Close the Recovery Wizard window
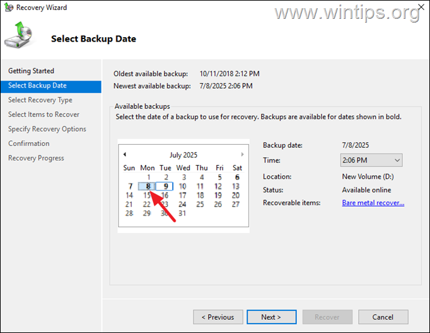This screenshot has height=333, width=430. pos(421,7)
